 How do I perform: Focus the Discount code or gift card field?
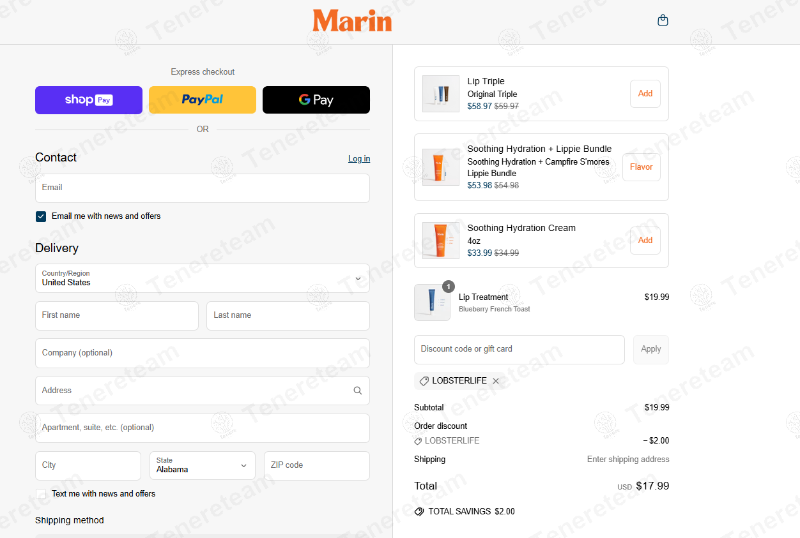519,350
